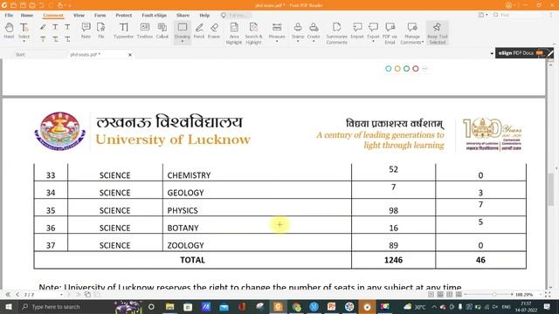559x314 pixels.
Task: Select the Typewriter tool
Action: 123,31
